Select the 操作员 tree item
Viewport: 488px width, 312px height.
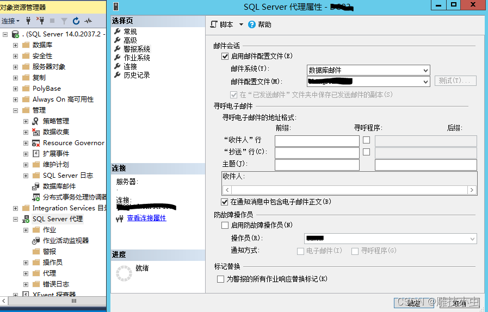coord(53,262)
